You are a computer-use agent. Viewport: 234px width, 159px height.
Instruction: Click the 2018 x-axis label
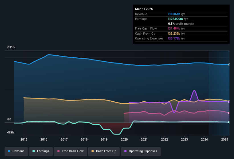84,139
